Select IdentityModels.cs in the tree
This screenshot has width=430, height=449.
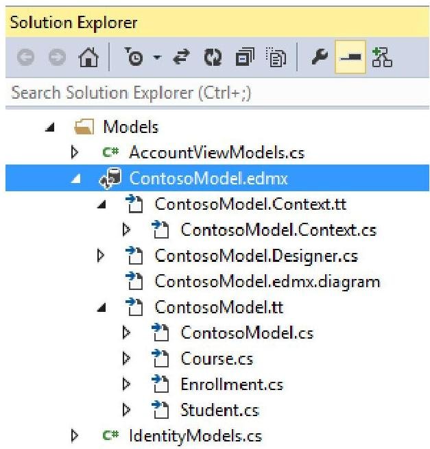tap(194, 435)
